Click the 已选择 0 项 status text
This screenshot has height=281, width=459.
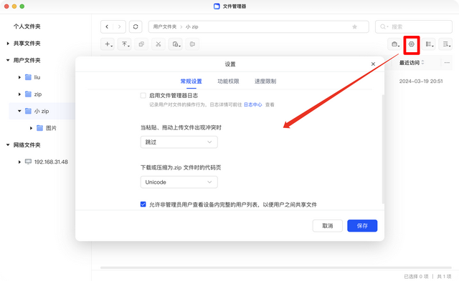(416, 276)
